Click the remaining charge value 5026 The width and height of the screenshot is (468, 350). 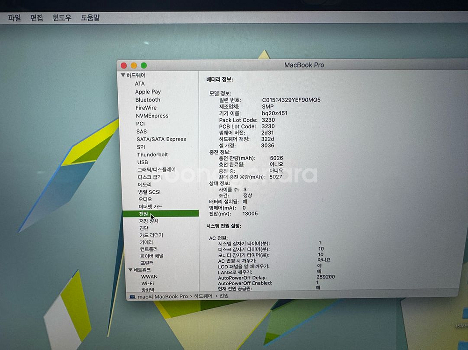tap(276, 158)
